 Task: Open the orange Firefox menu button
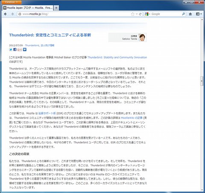tap(11, 2)
